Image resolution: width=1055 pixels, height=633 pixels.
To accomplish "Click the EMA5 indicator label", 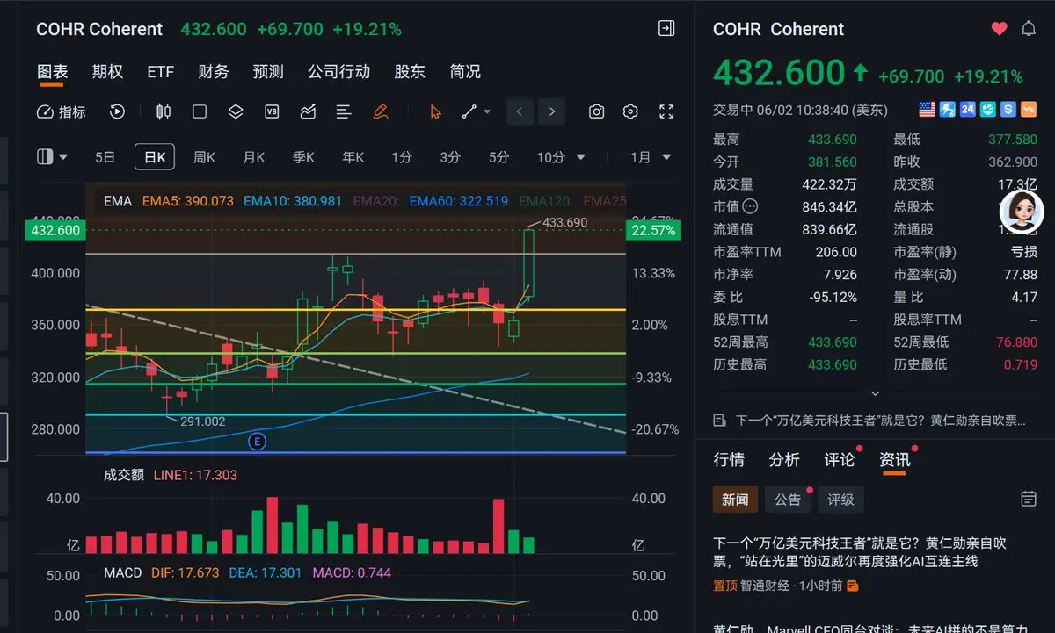I will 187,201.
